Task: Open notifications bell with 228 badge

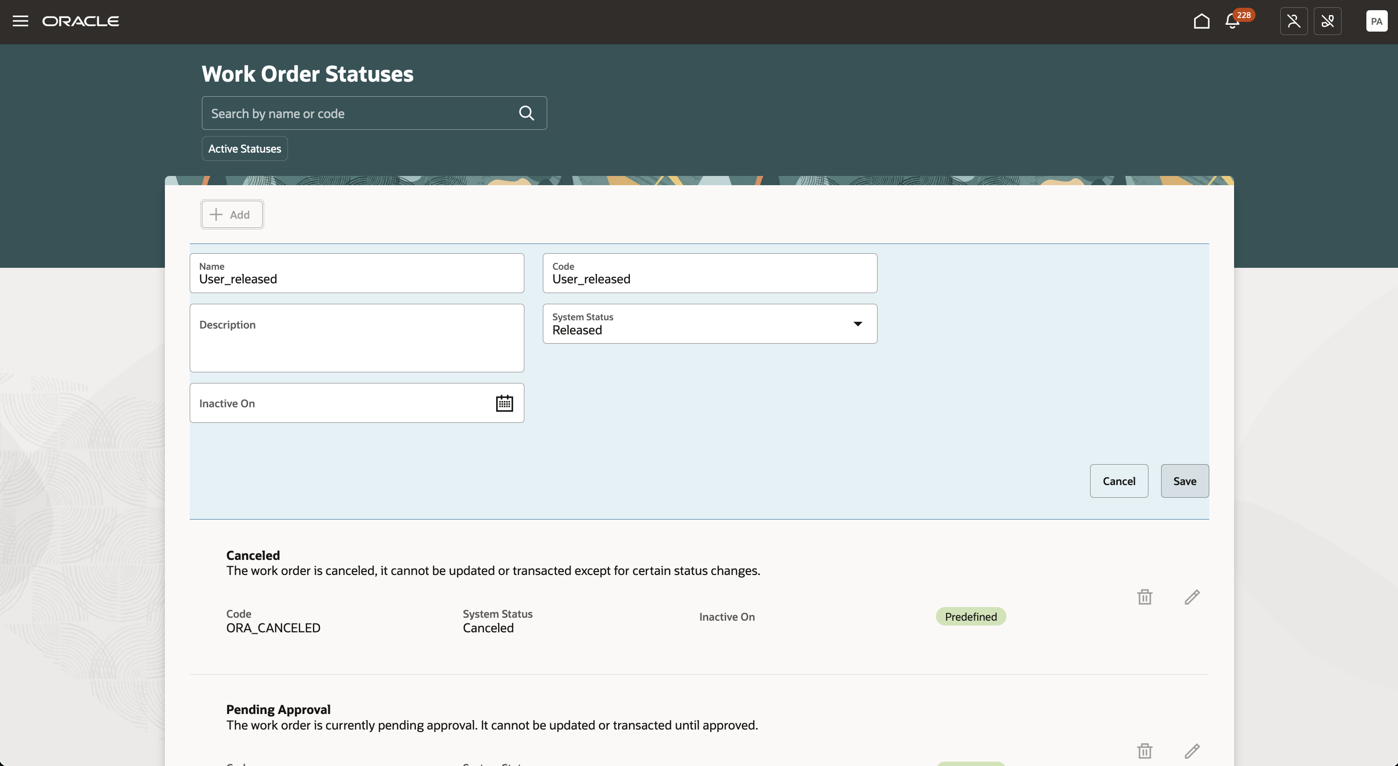Action: [x=1233, y=21]
